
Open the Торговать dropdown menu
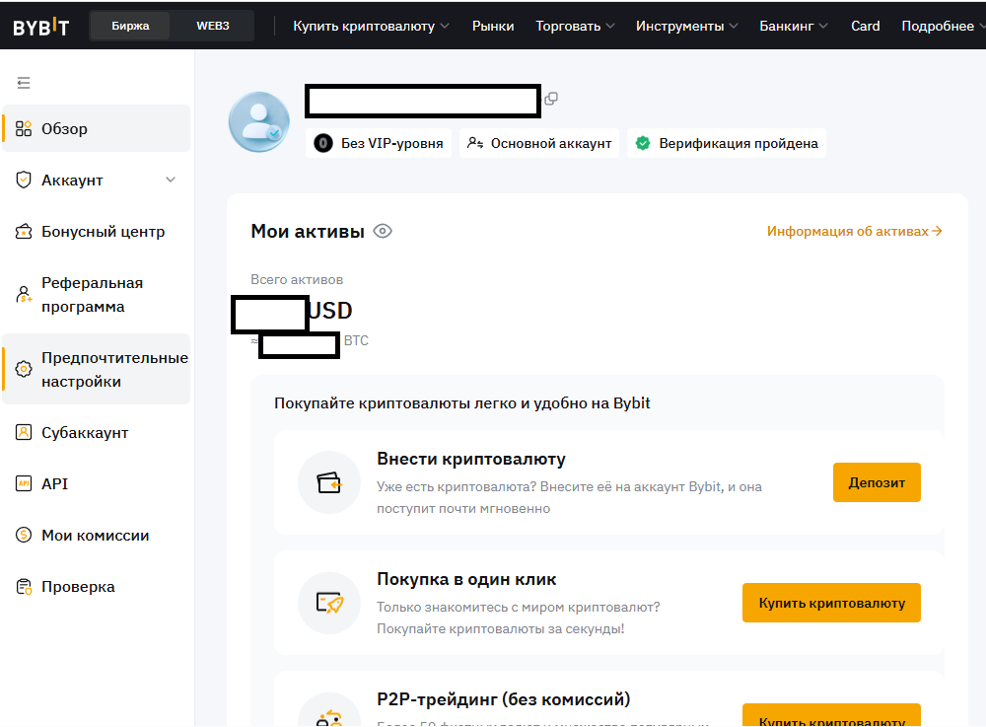[575, 27]
